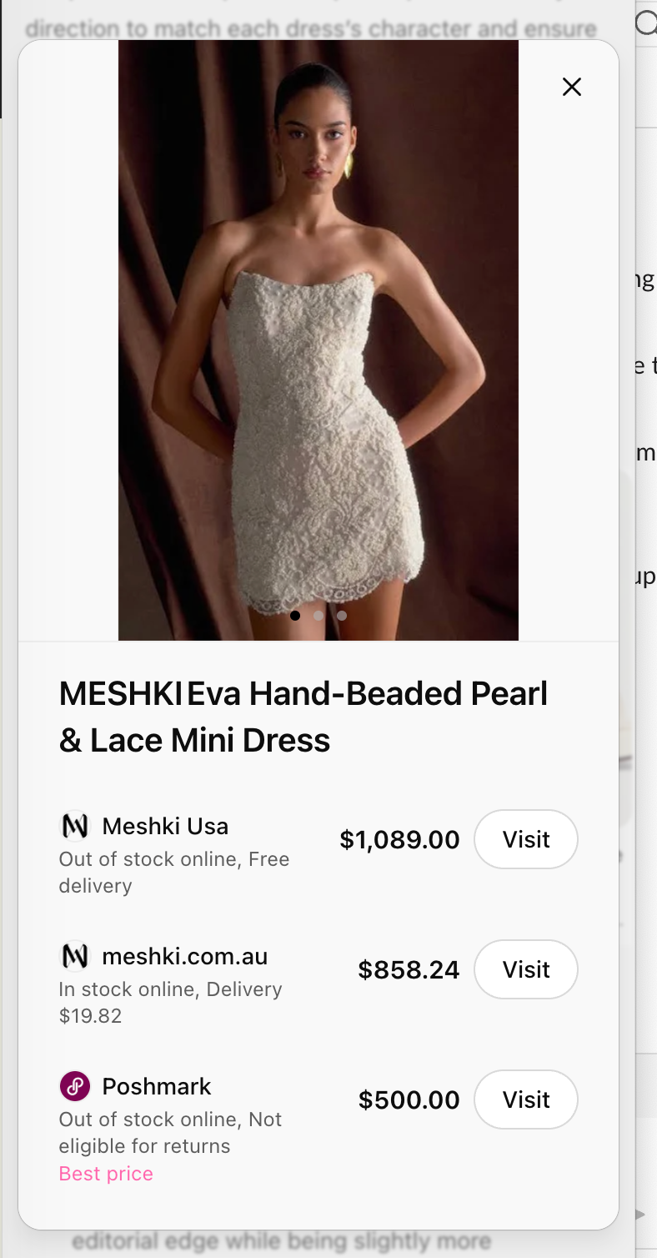This screenshot has height=1258, width=657.
Task: Click the Meshki Usa logo icon
Action: pos(75,826)
